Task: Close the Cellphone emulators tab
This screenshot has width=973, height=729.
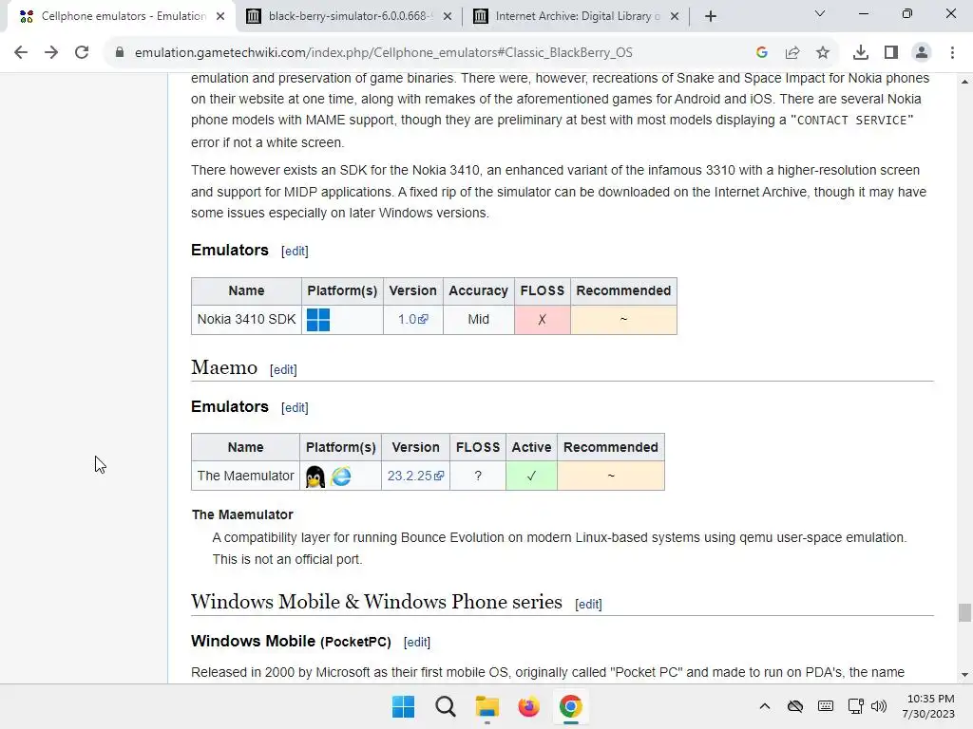Action: point(220,16)
